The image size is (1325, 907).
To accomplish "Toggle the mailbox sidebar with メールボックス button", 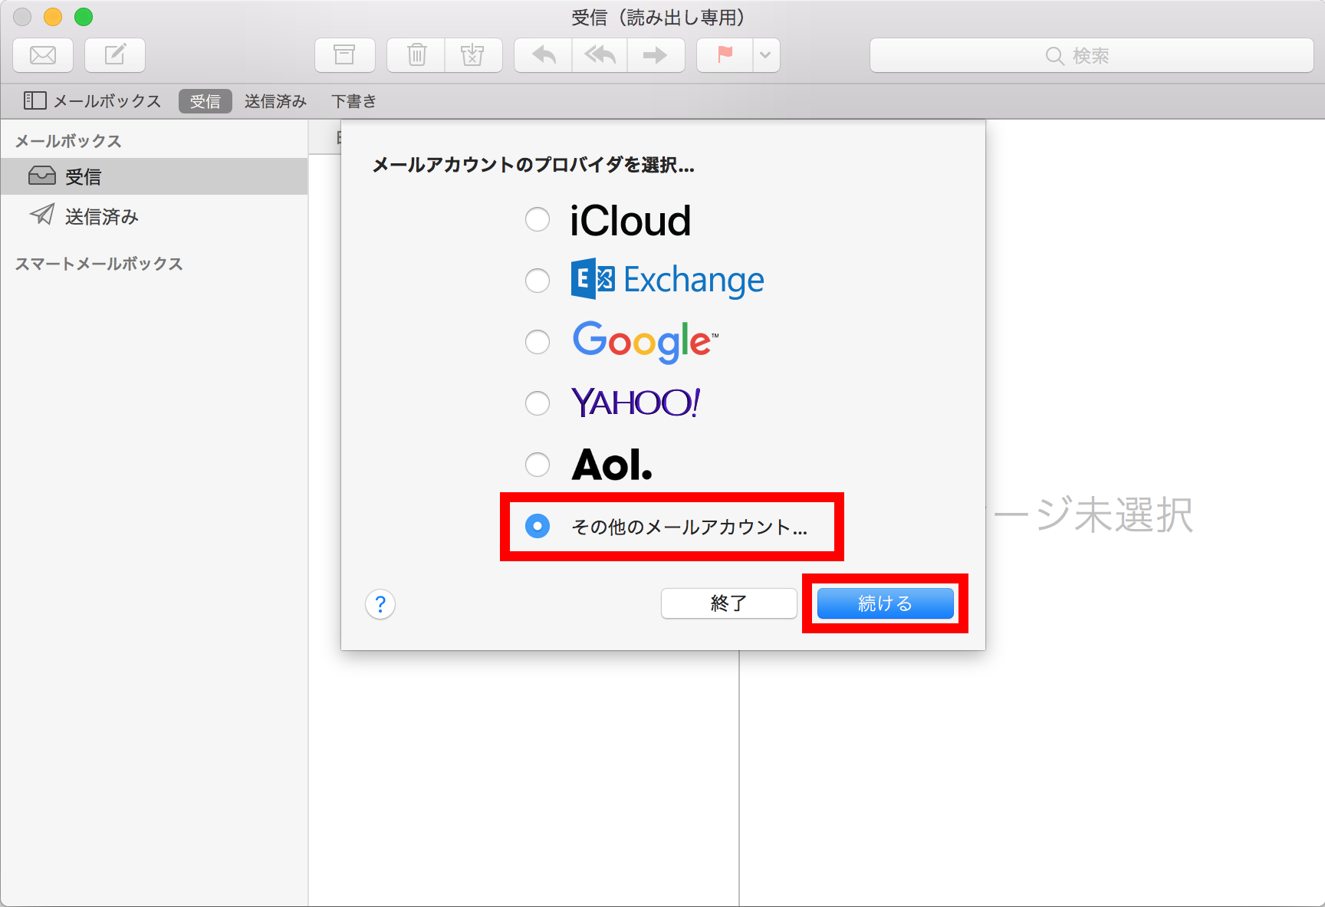I will [x=92, y=100].
